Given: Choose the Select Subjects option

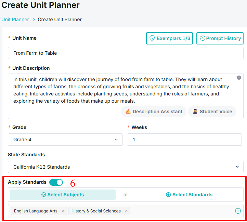Looking at the screenshot, I should tap(63, 195).
